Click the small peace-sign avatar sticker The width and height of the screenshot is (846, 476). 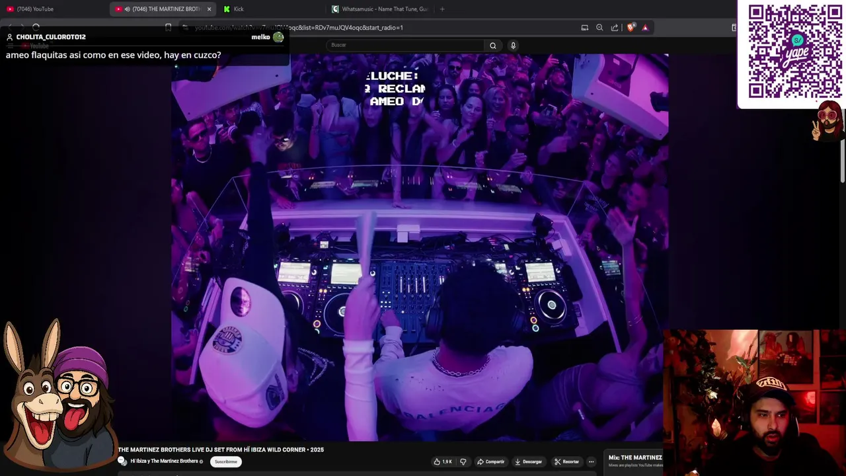827,120
